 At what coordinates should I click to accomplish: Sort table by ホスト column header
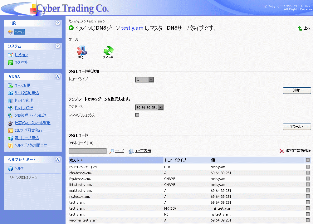coord(74,160)
